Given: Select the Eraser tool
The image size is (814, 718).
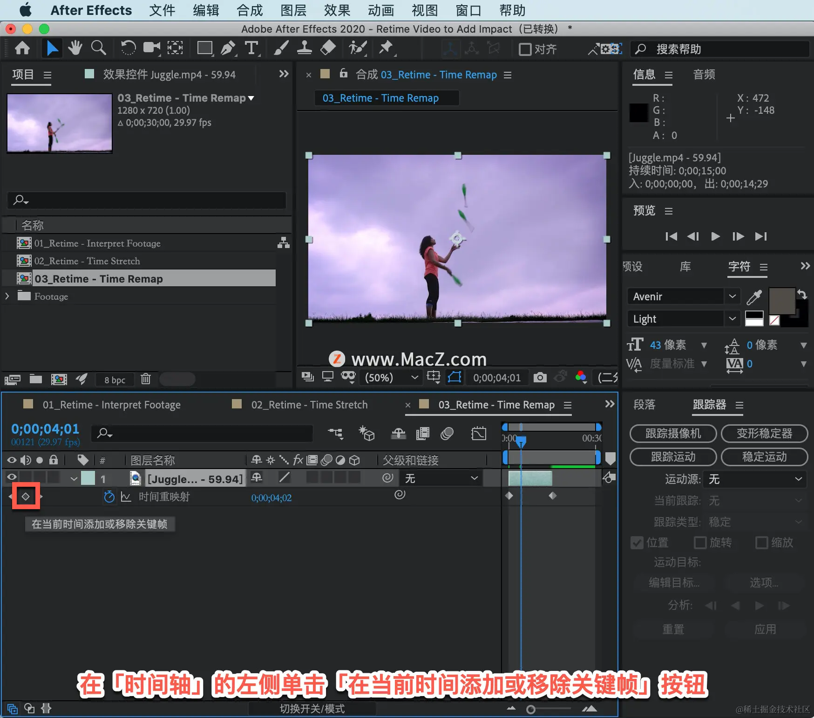Looking at the screenshot, I should 328,48.
